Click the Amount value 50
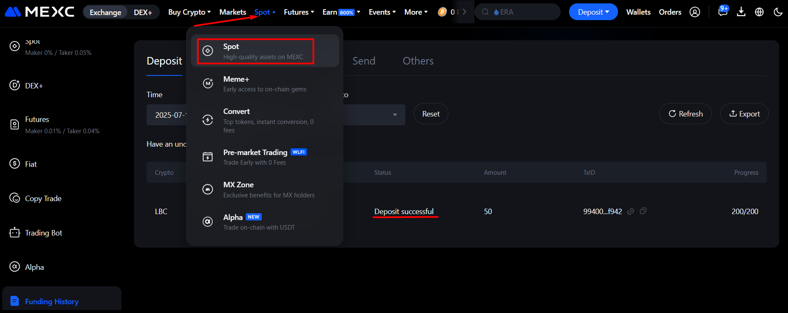 (488, 212)
